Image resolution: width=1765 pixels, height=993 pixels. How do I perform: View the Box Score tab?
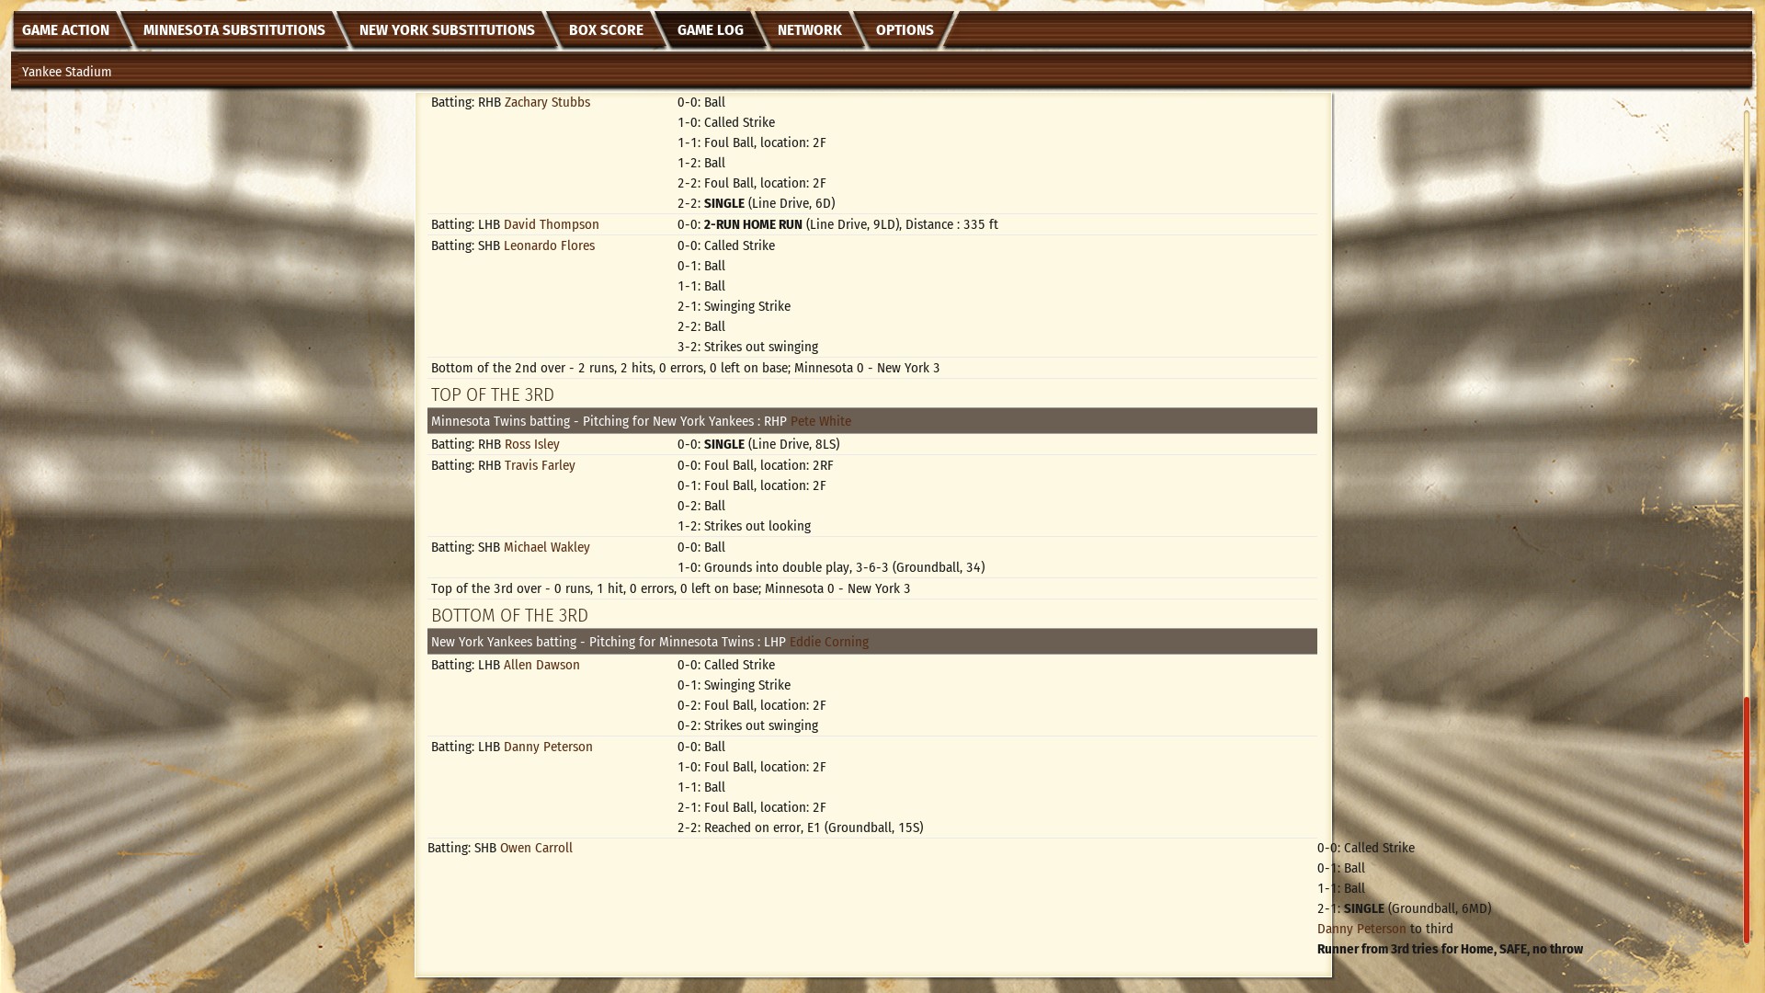coord(606,30)
